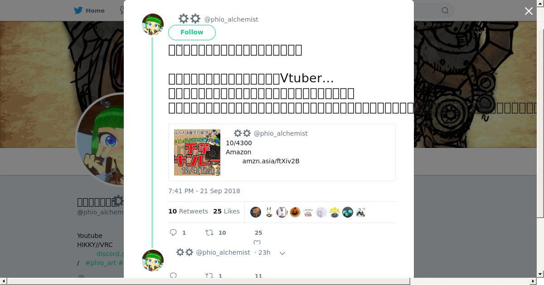Open the amzn.asia/ftXiv2B link
The width and height of the screenshot is (544, 285).
(271, 161)
